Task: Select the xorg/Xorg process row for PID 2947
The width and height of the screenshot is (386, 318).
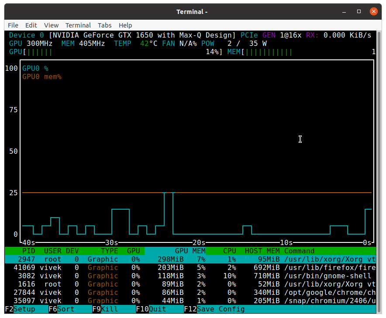Action: pos(175,259)
